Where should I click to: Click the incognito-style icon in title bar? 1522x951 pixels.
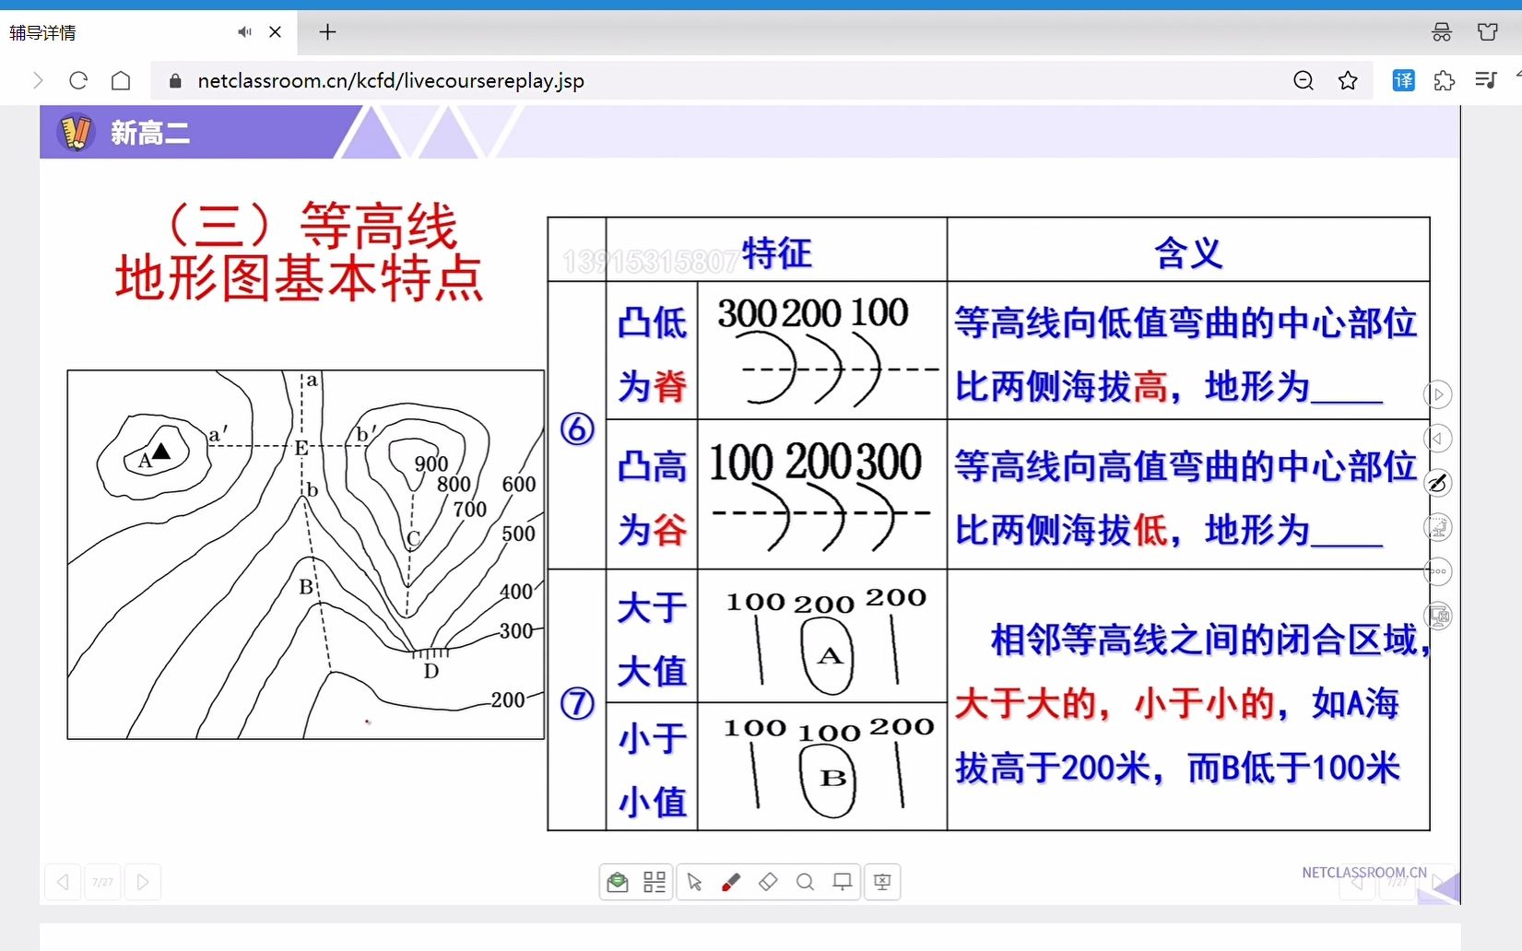pyautogui.click(x=1442, y=32)
